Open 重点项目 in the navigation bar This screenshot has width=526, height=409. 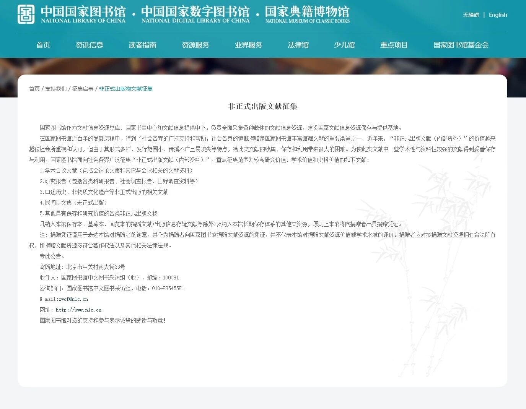point(394,45)
